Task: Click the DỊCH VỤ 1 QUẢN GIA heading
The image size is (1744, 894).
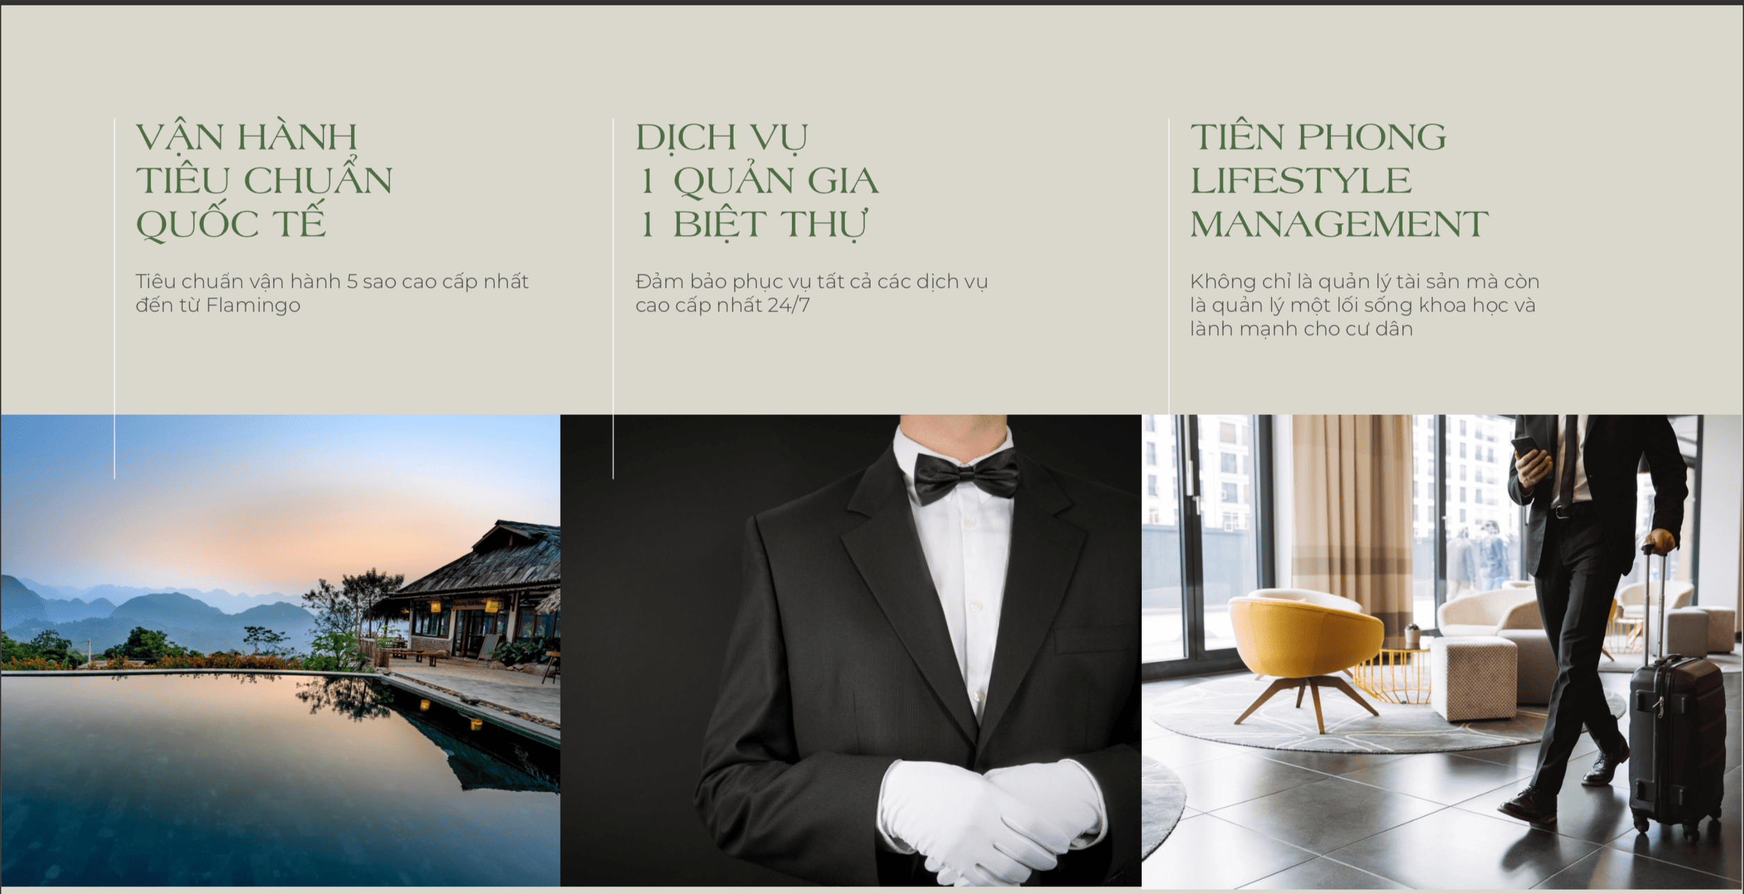Action: 757,181
